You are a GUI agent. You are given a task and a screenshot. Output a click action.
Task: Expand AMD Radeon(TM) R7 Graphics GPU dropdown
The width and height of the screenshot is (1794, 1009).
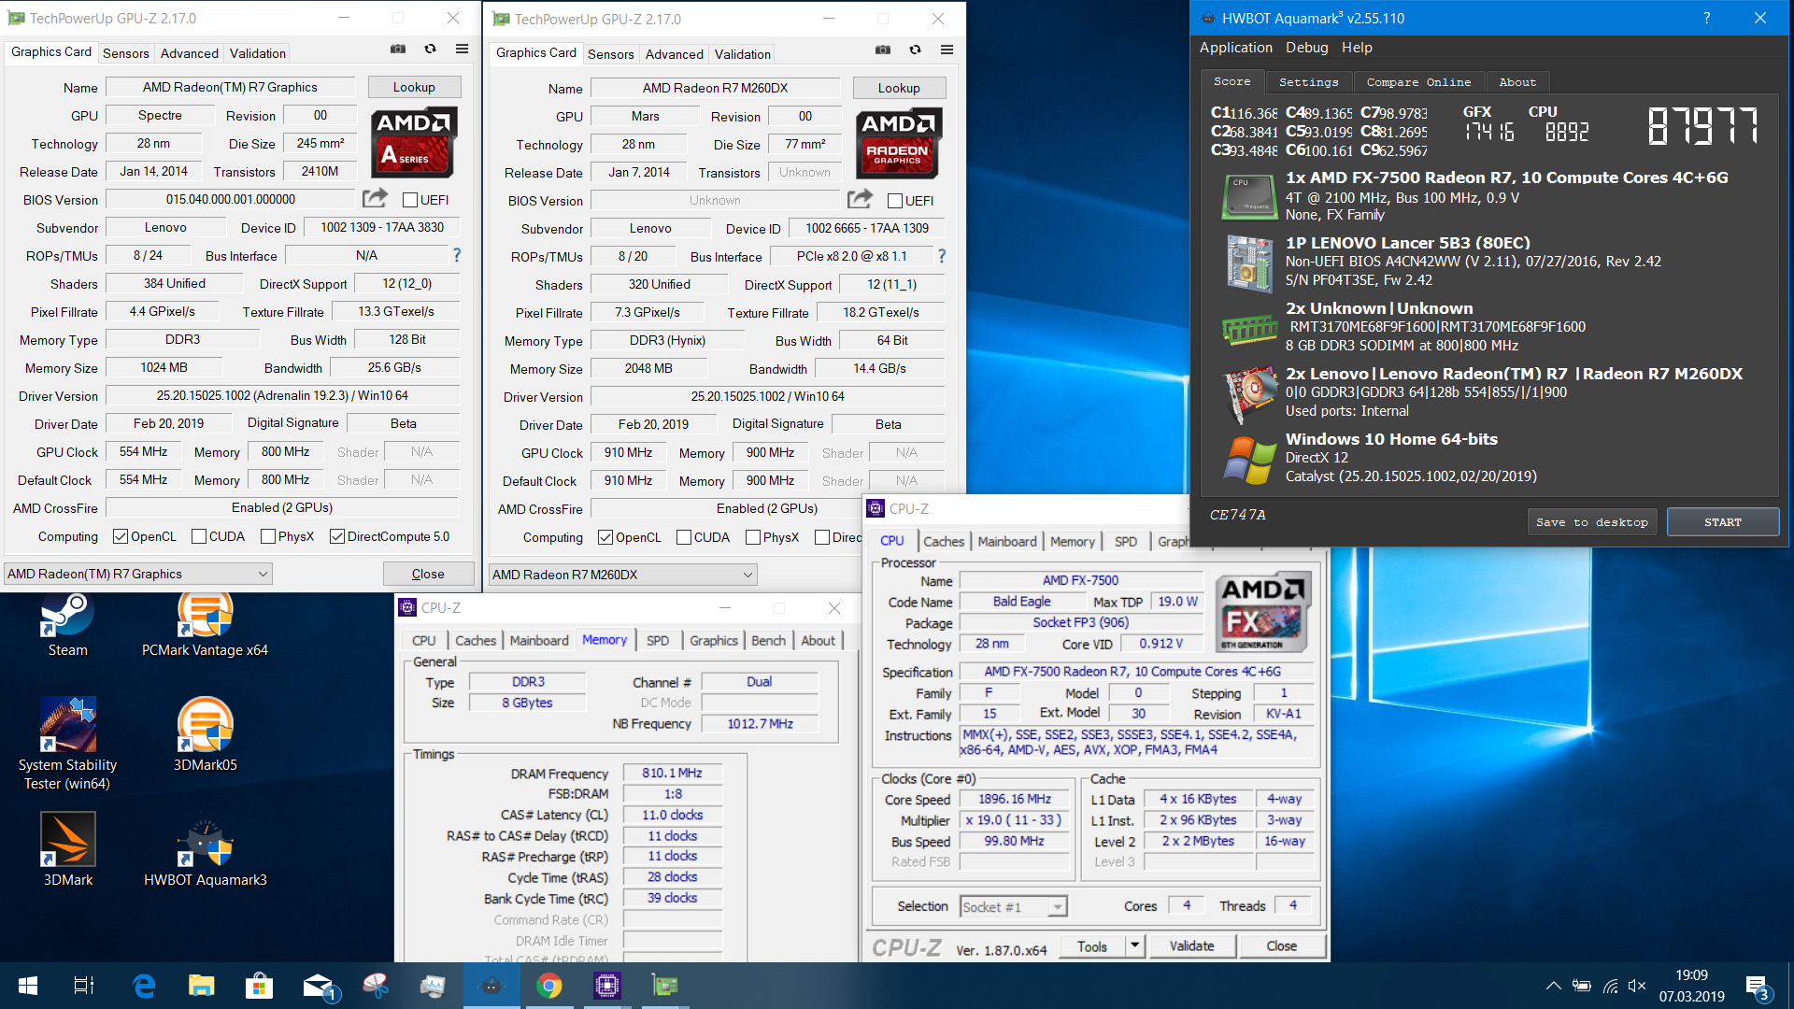[x=138, y=574]
